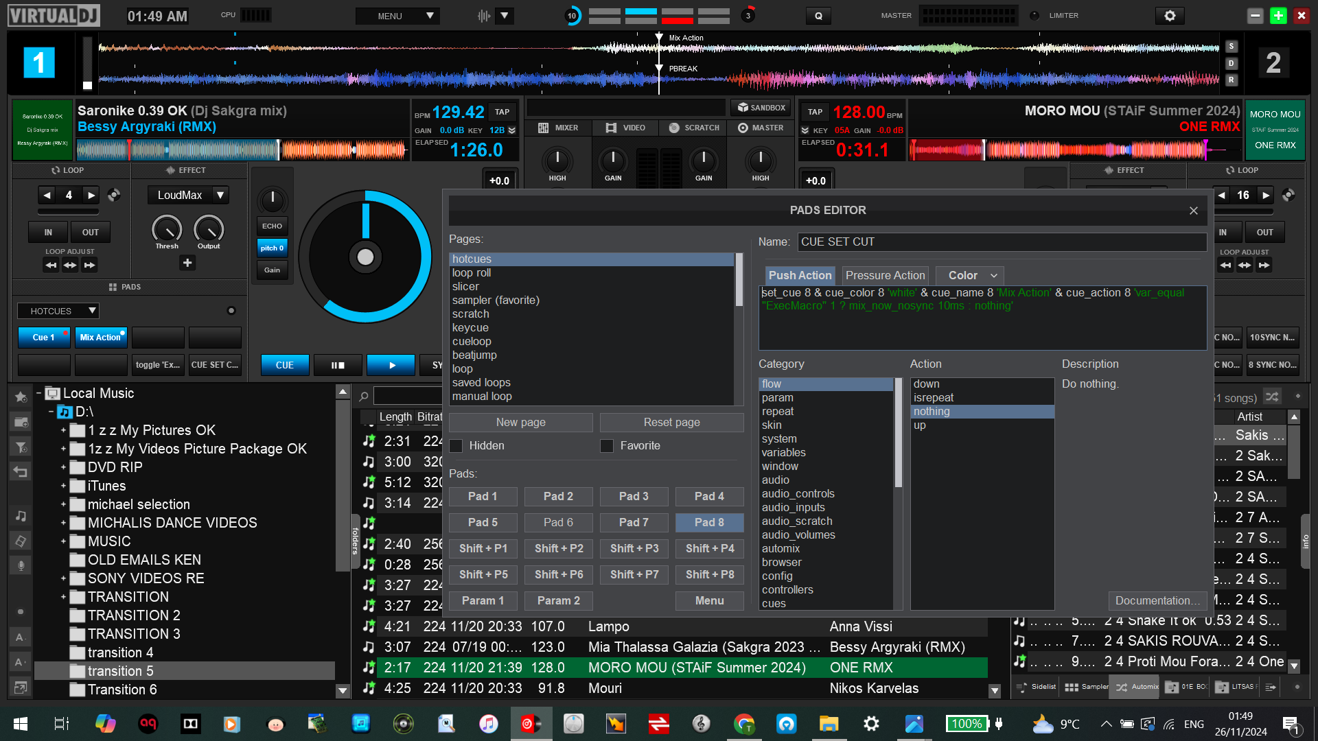
Task: Toggle the Favorite checkbox in Pads Editor
Action: pyautogui.click(x=607, y=446)
